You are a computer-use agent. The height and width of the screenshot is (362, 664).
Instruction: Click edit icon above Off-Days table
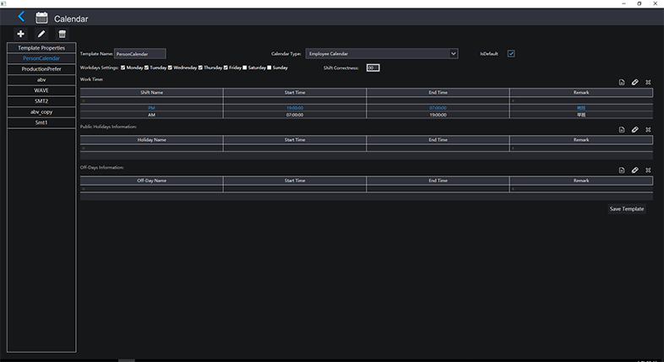(x=634, y=170)
